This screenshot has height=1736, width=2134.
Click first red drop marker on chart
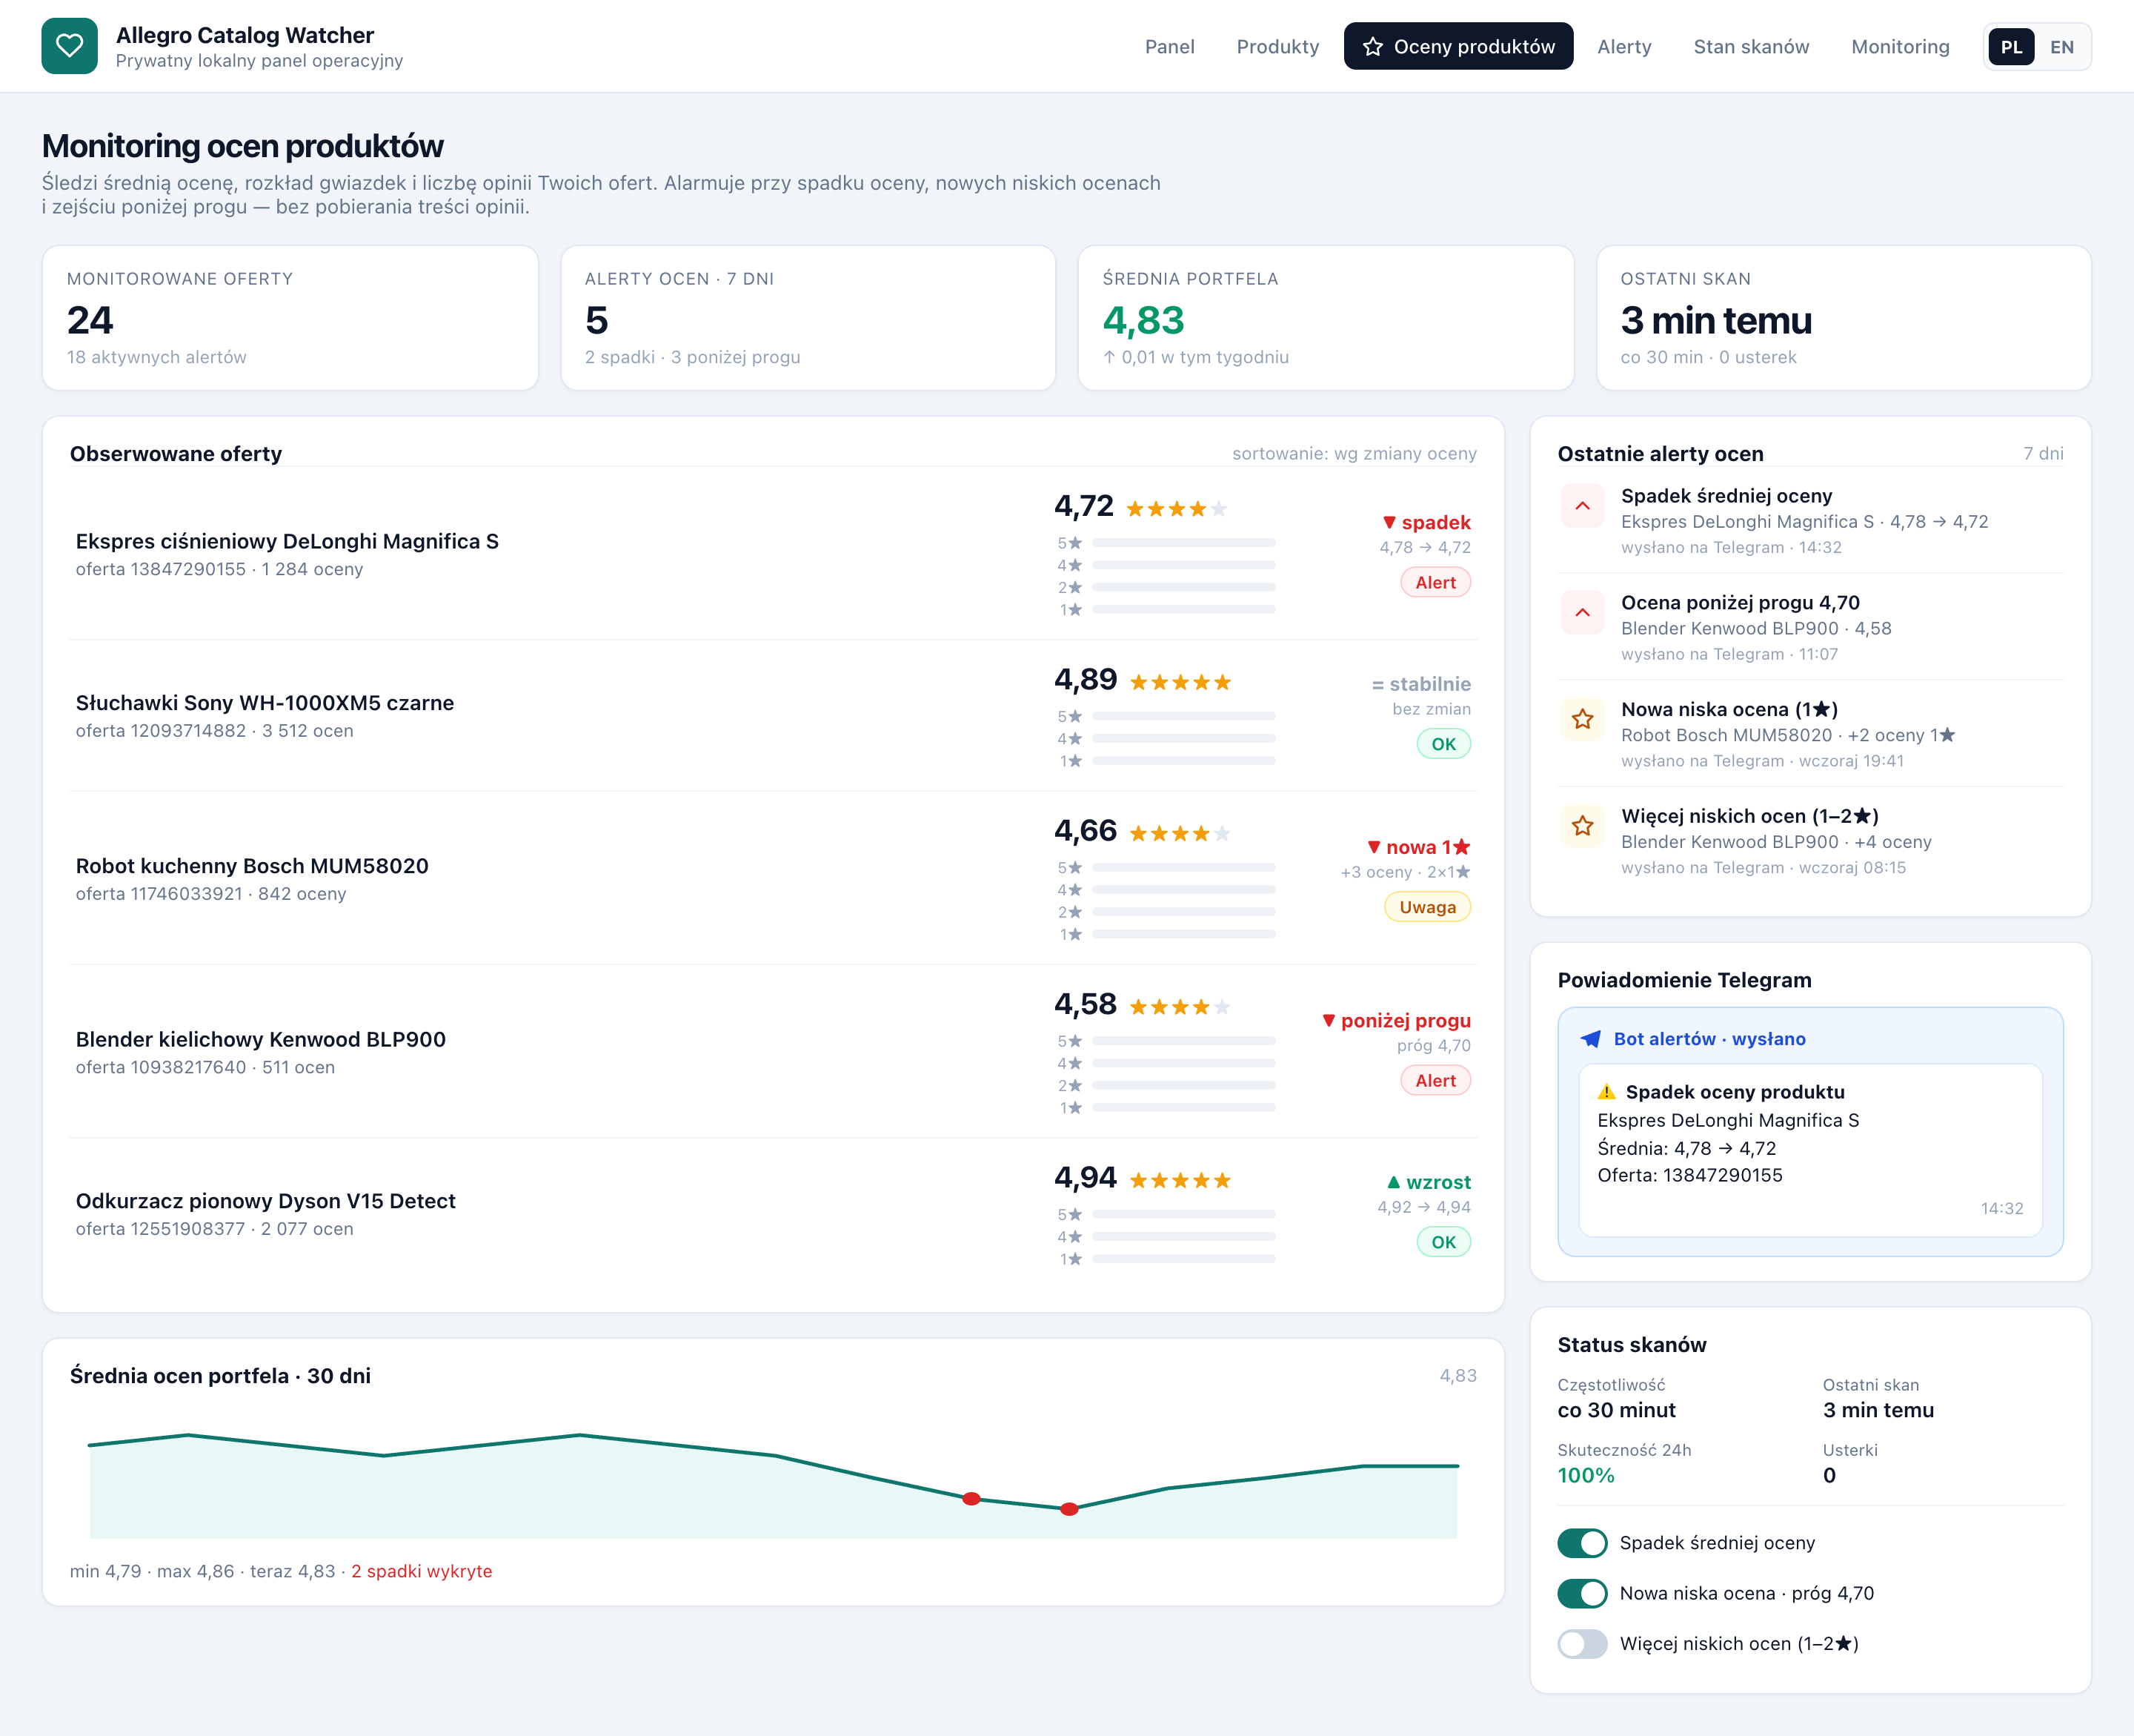[971, 1499]
